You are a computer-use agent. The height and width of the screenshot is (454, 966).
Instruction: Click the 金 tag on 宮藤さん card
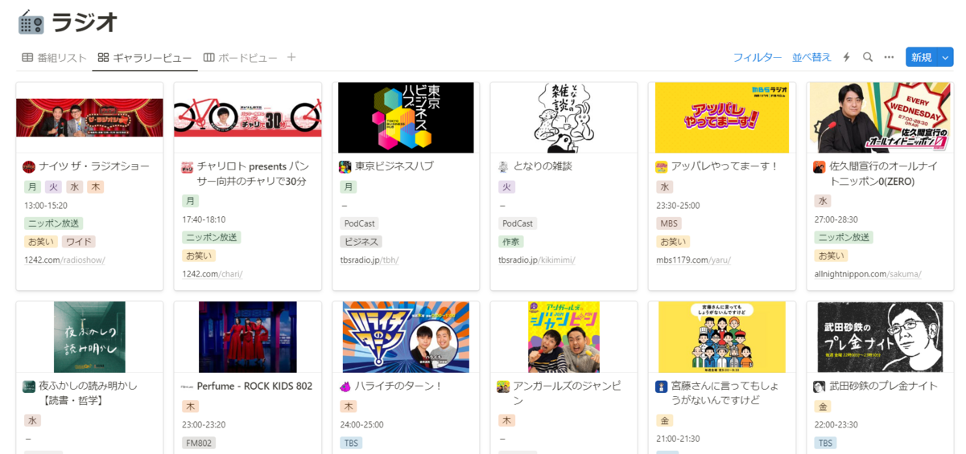[665, 420]
